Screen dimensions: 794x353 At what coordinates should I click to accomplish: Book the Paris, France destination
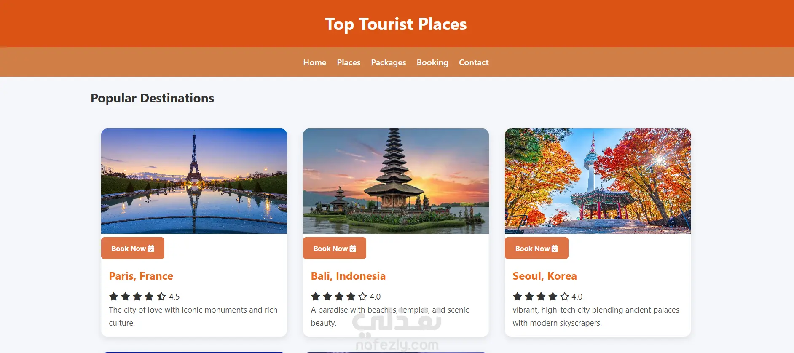(x=133, y=248)
